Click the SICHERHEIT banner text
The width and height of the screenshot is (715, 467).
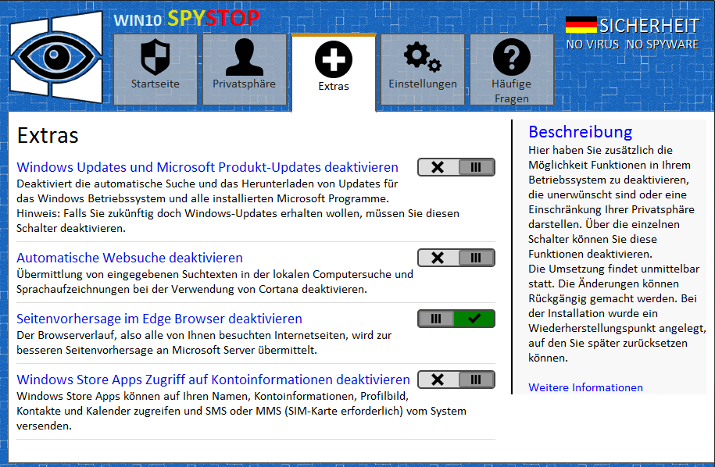pyautogui.click(x=649, y=26)
